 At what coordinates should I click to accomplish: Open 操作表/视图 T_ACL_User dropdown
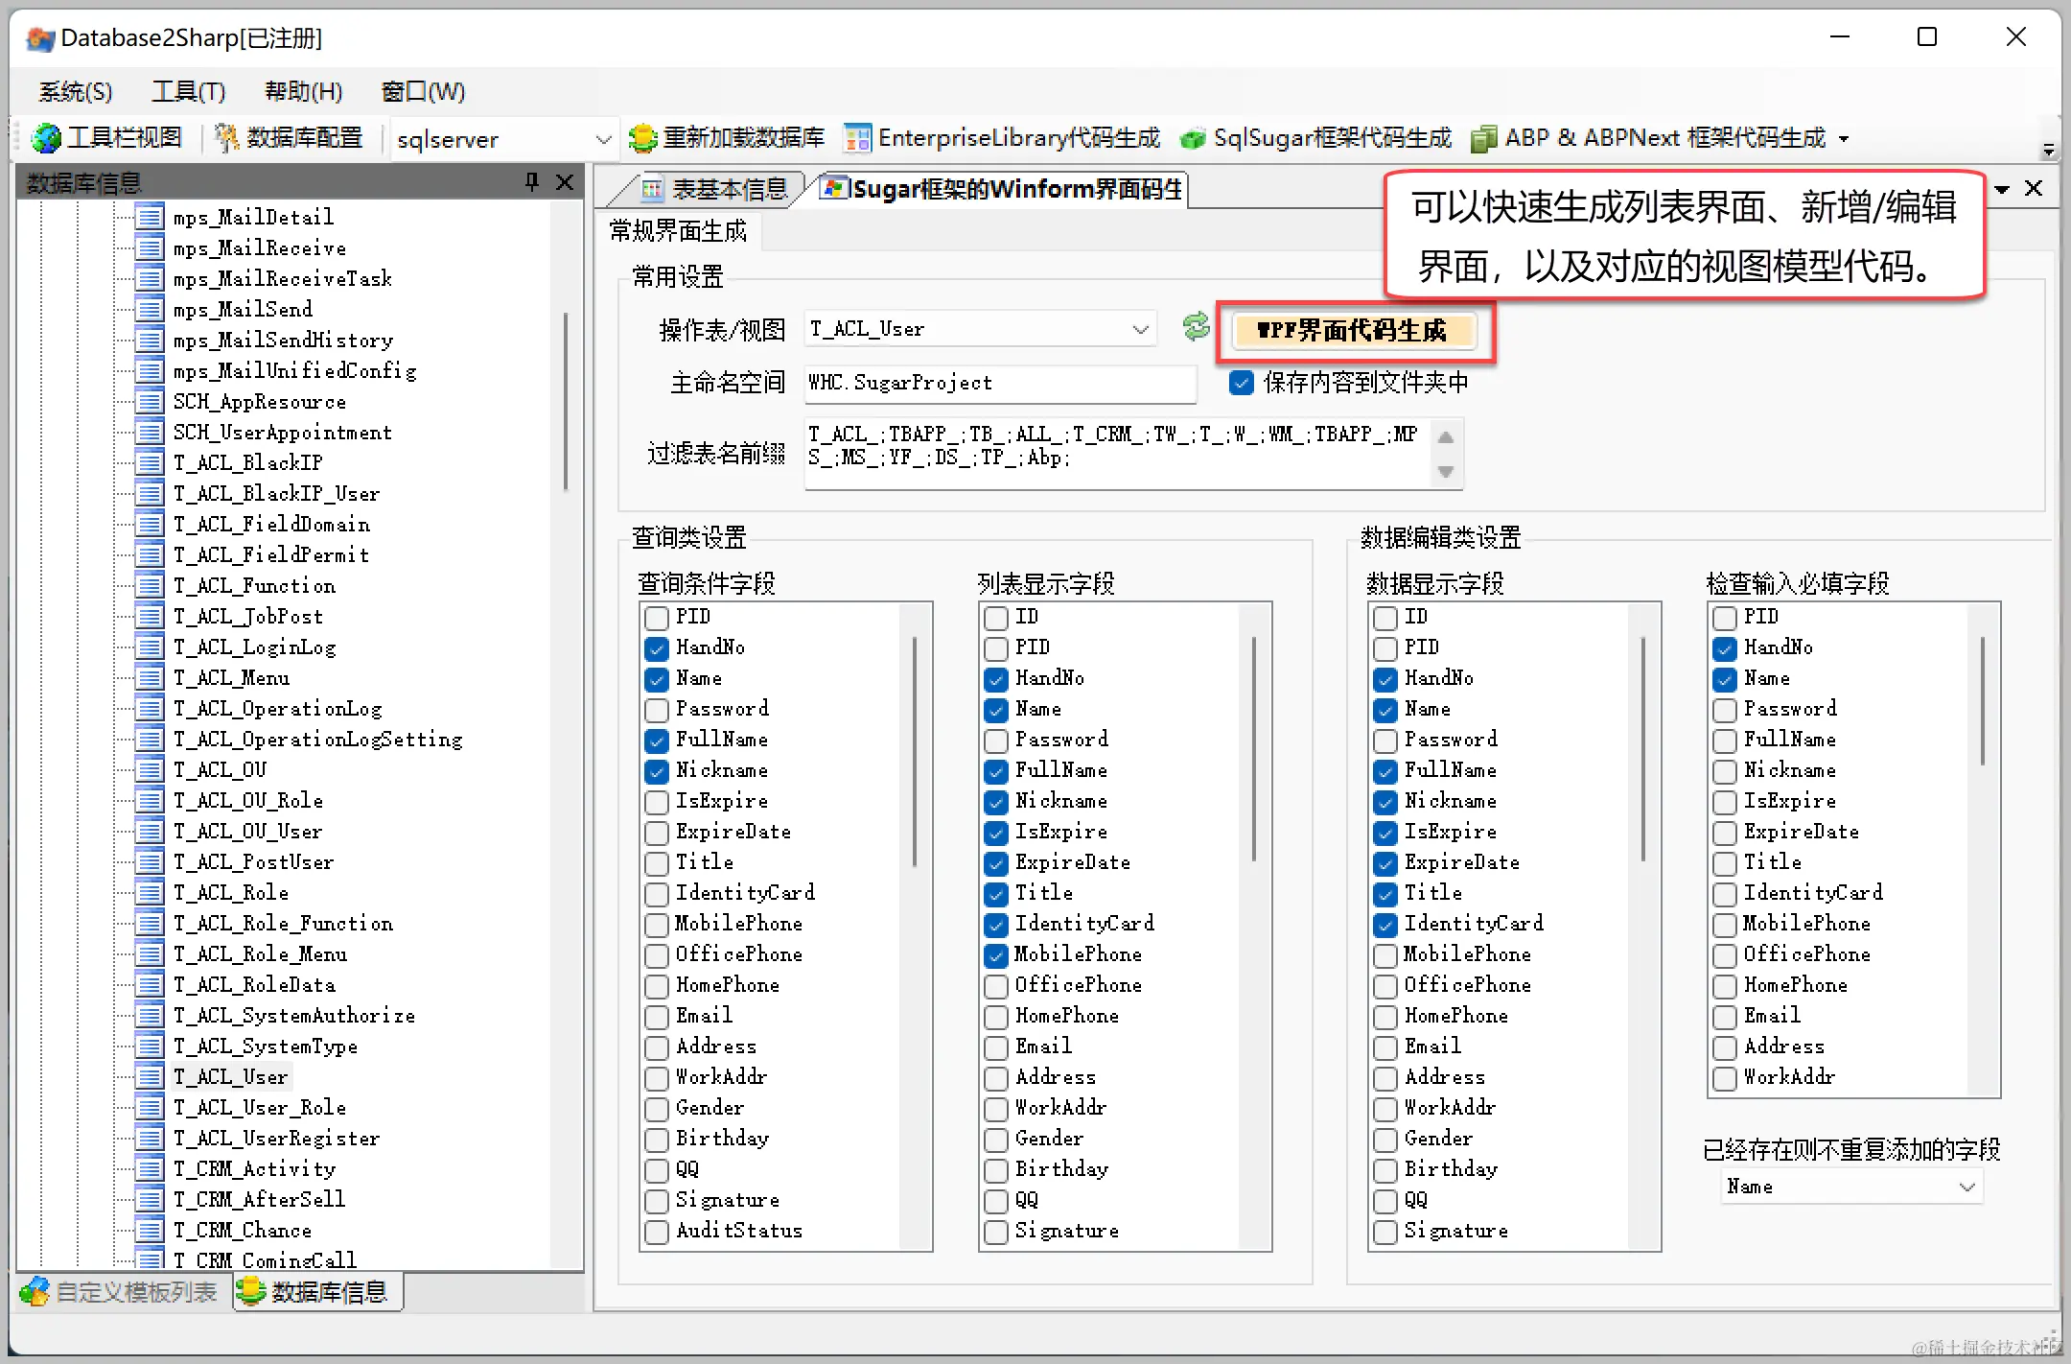pos(1140,329)
